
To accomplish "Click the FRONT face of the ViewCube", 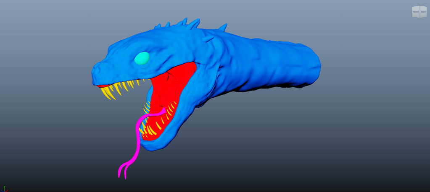I will 416,13.
